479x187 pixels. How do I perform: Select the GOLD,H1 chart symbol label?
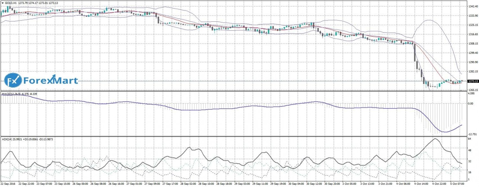click(11, 3)
